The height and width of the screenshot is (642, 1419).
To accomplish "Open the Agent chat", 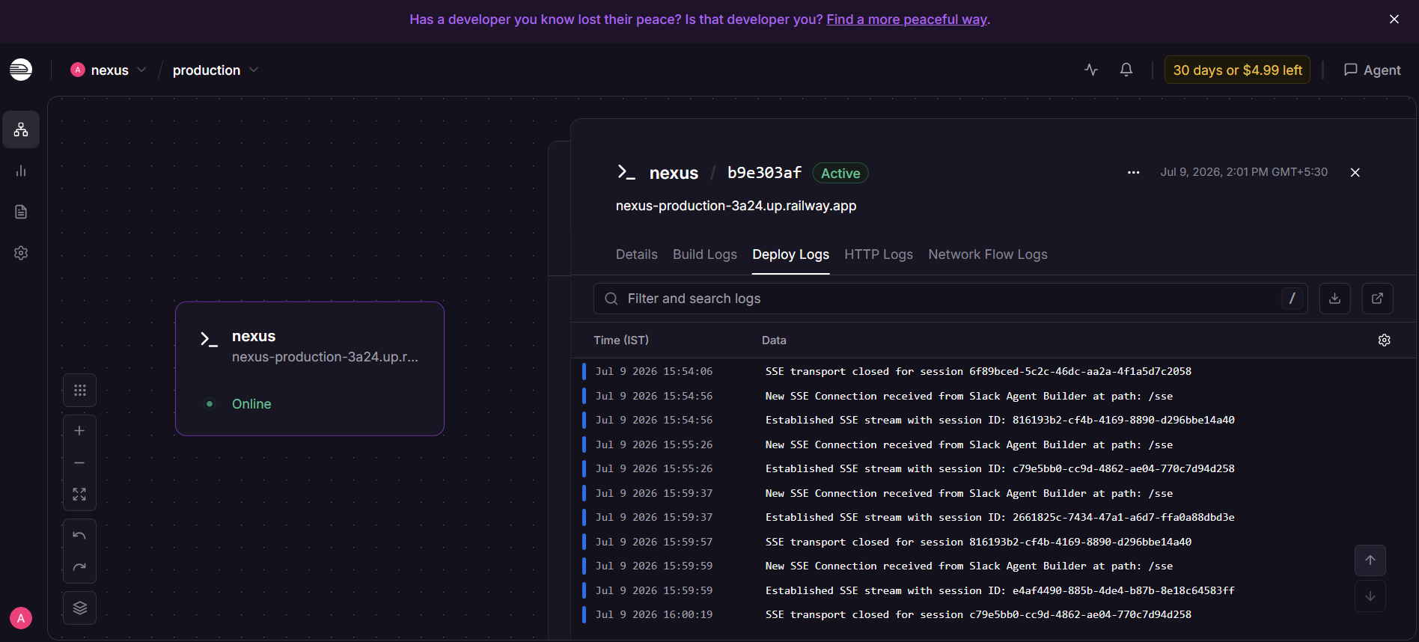I will (x=1373, y=70).
